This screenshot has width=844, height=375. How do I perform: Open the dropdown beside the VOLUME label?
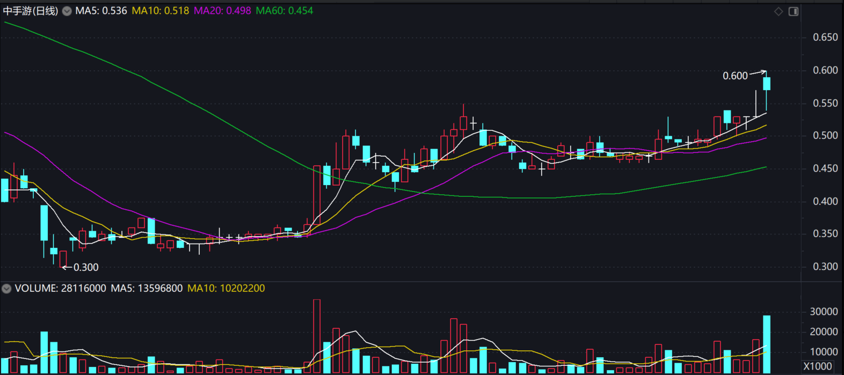coord(6,289)
